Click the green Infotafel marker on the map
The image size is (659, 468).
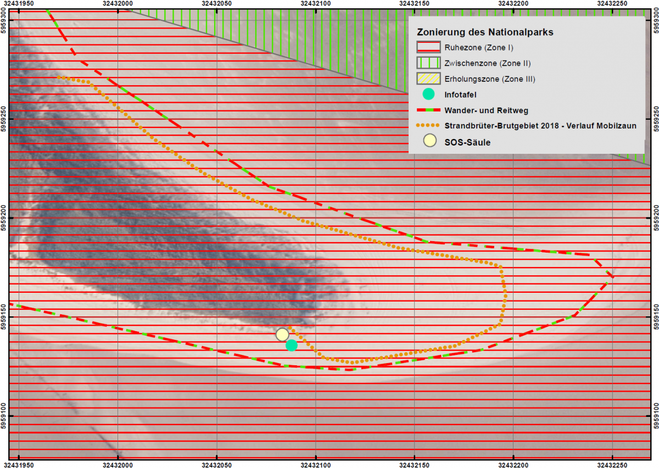[292, 345]
